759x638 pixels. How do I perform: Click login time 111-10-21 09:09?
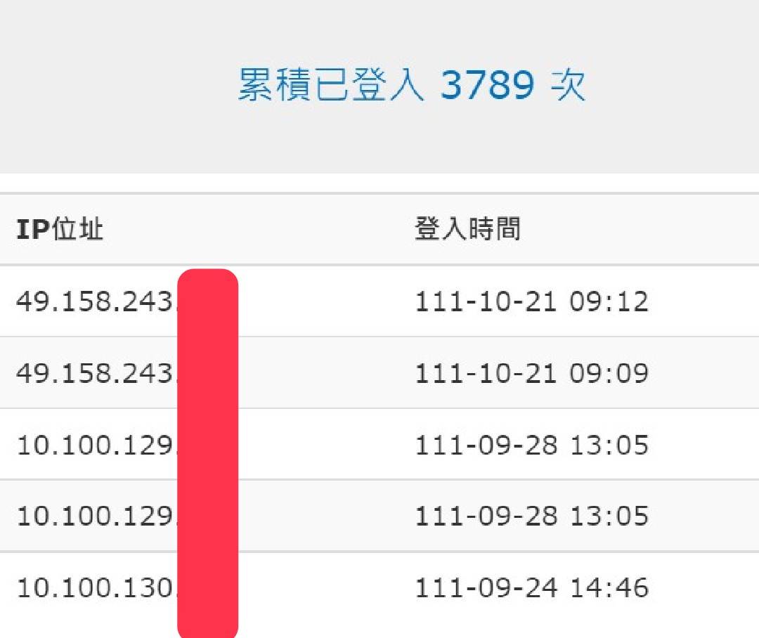[x=531, y=373]
